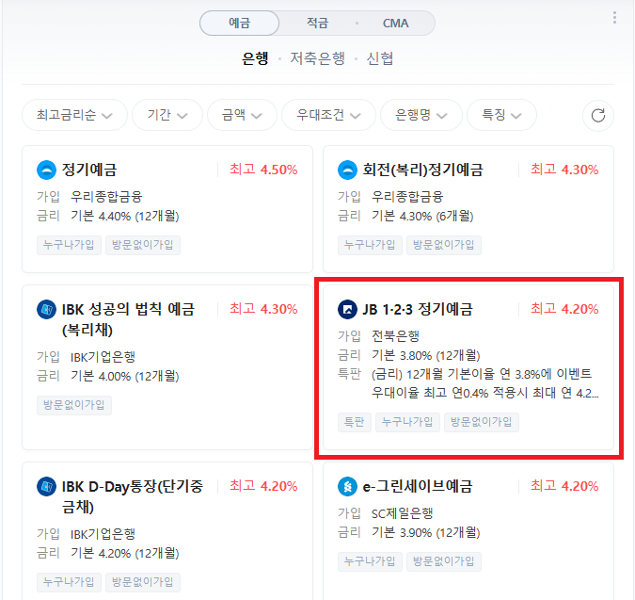Click the 전북은행 logo beside JB 1·2·3
This screenshot has height=600, width=635.
coord(347,310)
